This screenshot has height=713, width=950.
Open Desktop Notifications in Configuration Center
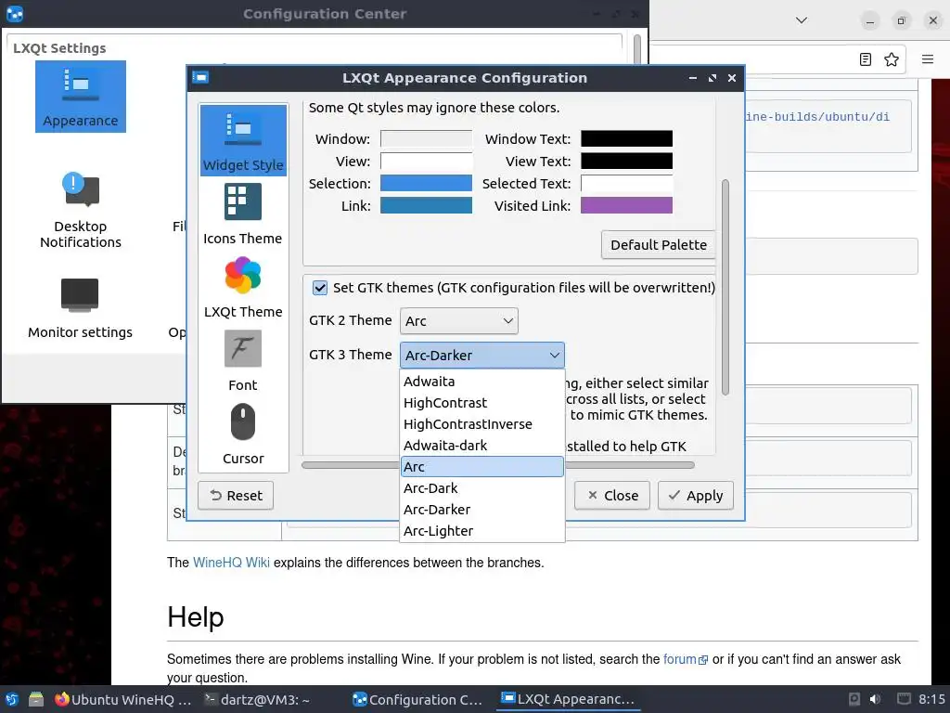[x=81, y=210]
